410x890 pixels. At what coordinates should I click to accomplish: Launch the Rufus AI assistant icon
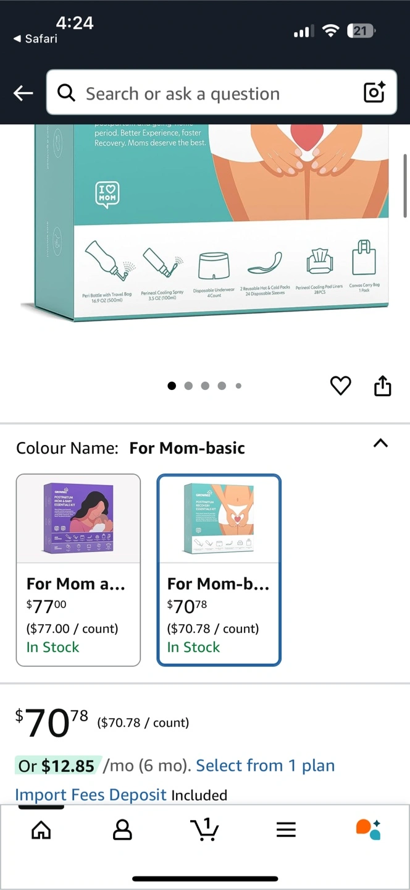click(x=369, y=829)
